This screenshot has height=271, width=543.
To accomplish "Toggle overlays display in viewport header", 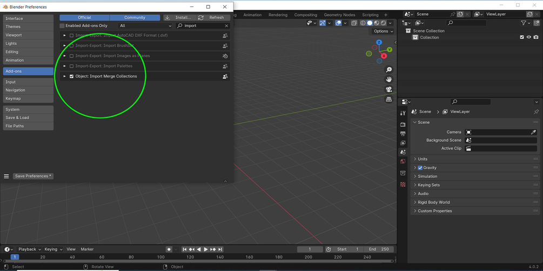I will click(338, 23).
